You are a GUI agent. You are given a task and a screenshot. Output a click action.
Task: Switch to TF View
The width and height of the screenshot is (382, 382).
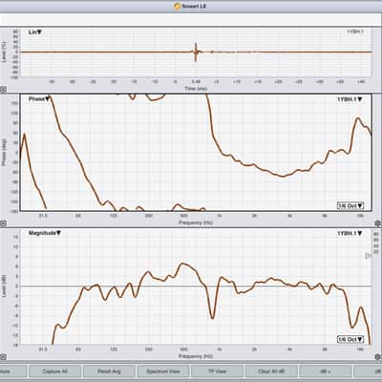pyautogui.click(x=217, y=371)
